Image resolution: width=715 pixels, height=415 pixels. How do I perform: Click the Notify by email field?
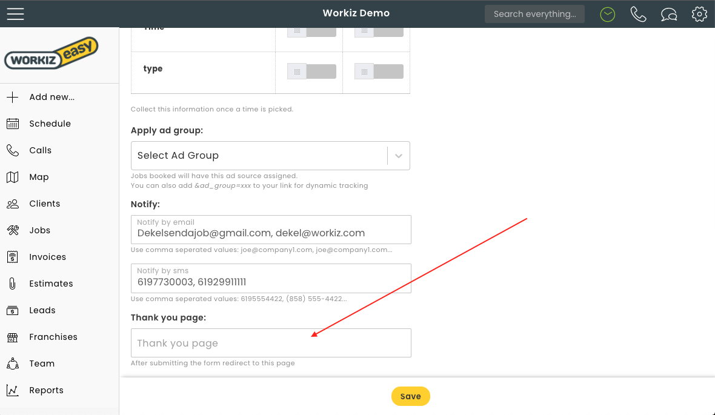pyautogui.click(x=271, y=232)
